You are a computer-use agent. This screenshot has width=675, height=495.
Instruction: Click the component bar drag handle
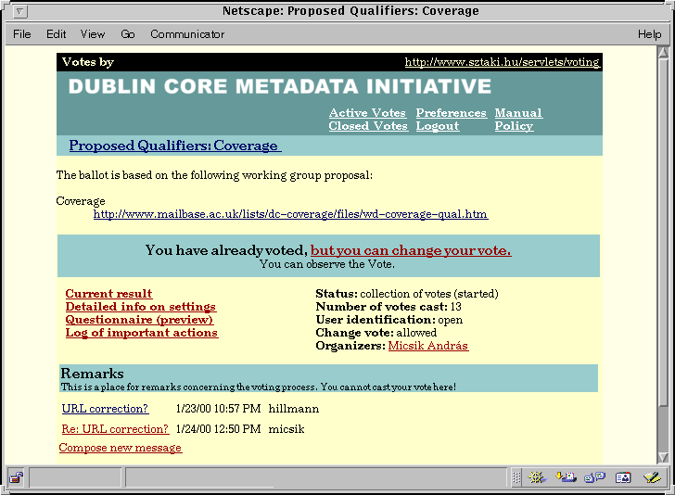point(516,476)
